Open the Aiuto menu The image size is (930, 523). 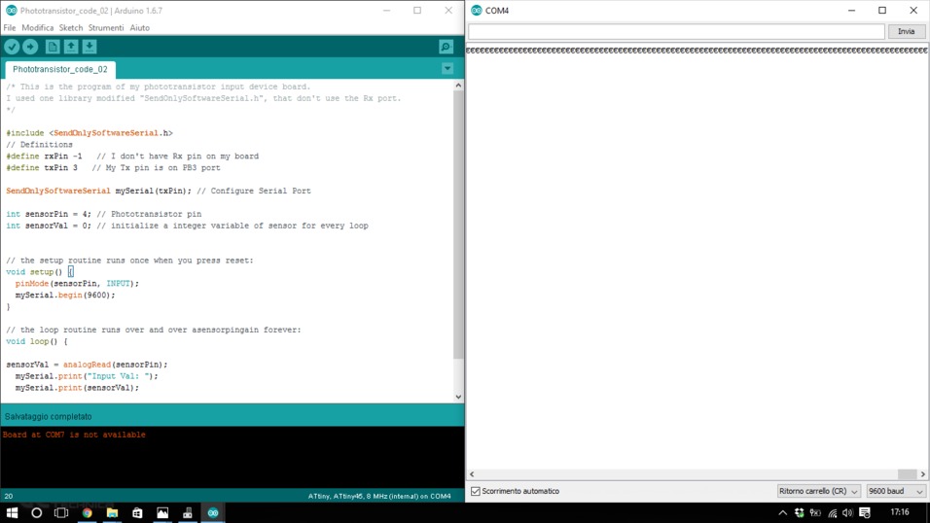[139, 28]
